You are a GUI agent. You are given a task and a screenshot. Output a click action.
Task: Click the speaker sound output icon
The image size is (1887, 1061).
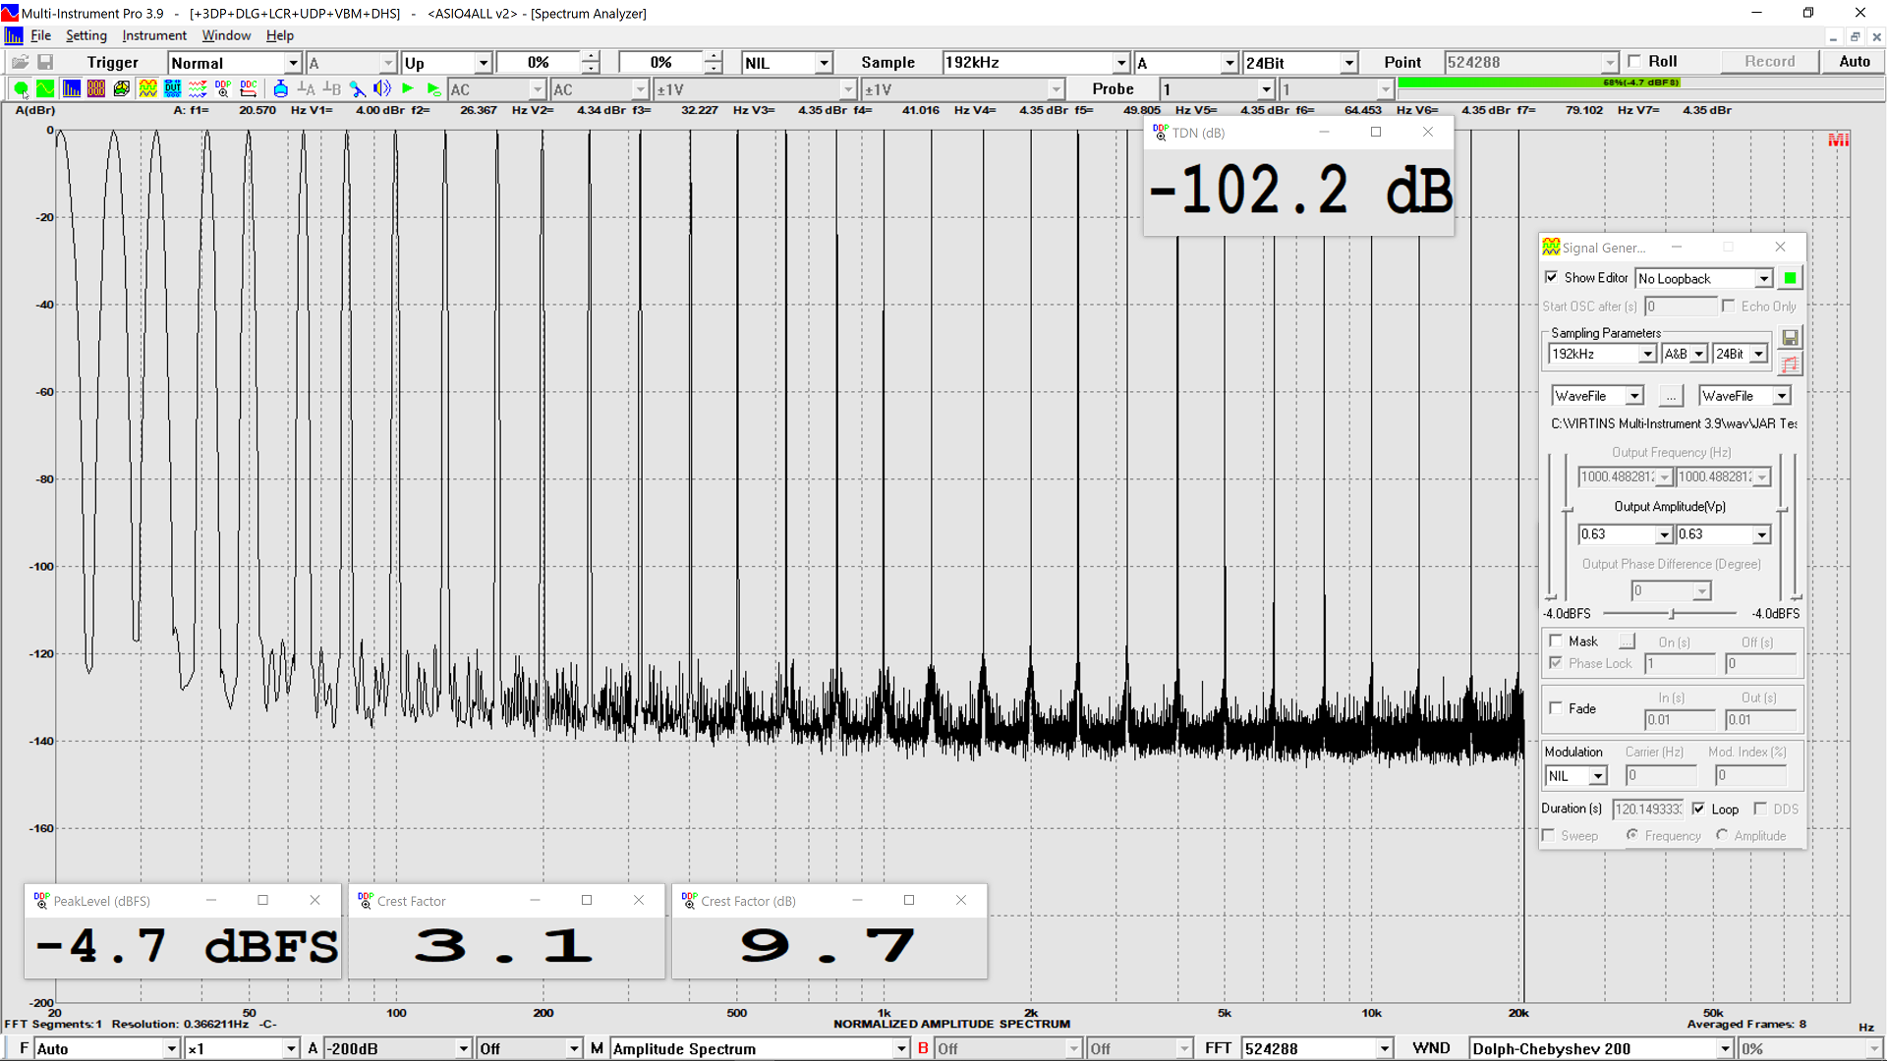(382, 89)
